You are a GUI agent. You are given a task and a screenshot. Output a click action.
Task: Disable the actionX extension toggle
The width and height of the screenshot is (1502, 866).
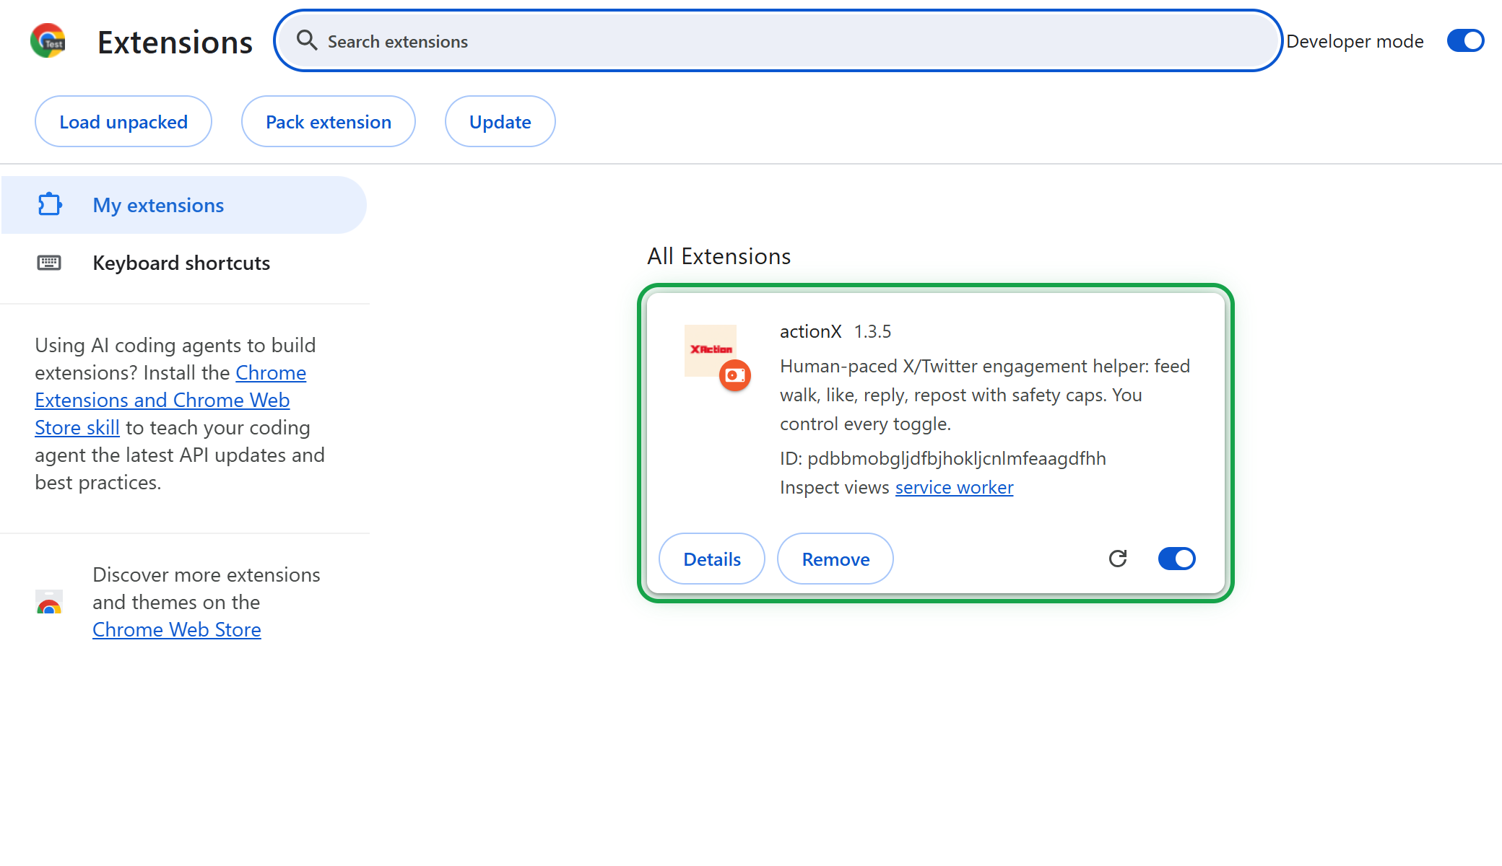1177,559
